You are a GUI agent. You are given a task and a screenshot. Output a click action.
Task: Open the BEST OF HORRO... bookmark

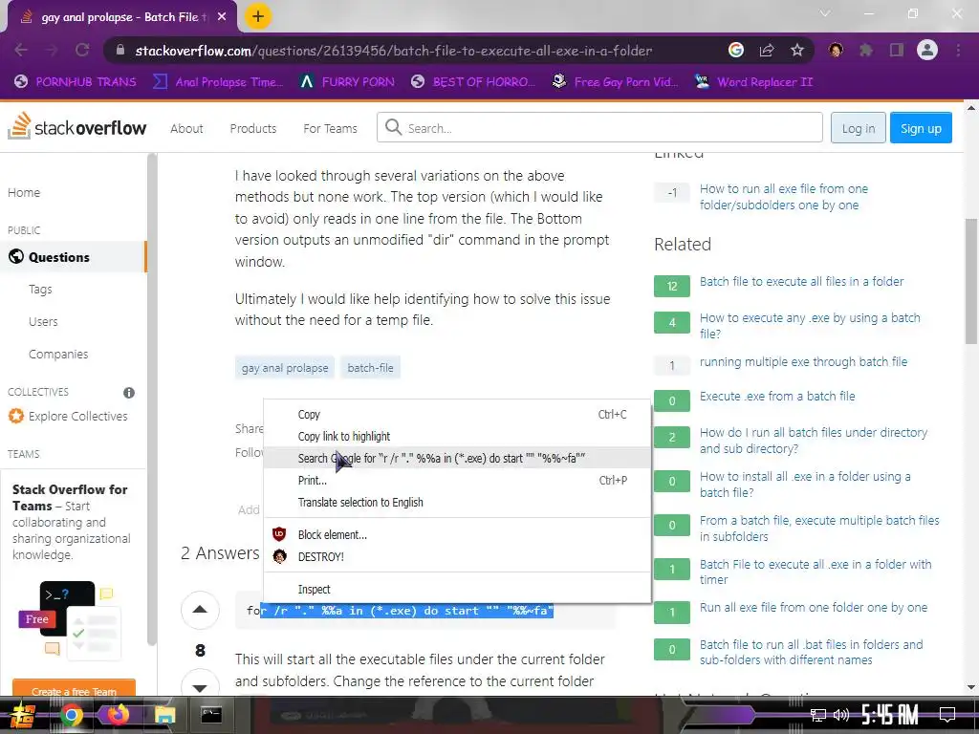click(x=472, y=82)
